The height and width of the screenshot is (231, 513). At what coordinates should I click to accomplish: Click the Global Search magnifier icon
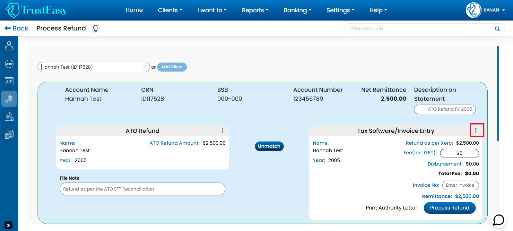[497, 29]
